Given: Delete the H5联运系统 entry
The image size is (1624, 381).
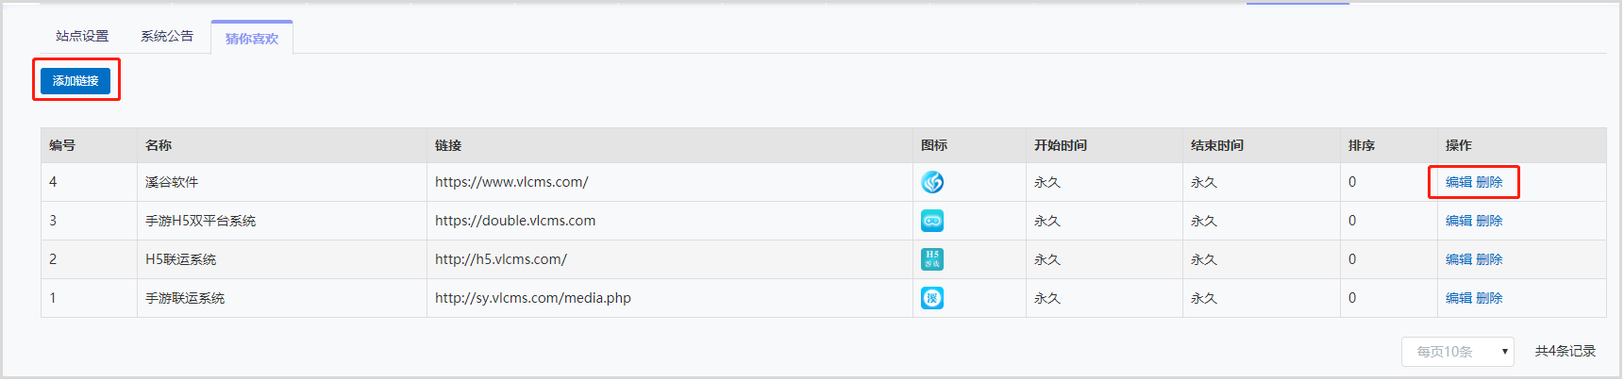Looking at the screenshot, I should click(1489, 259).
